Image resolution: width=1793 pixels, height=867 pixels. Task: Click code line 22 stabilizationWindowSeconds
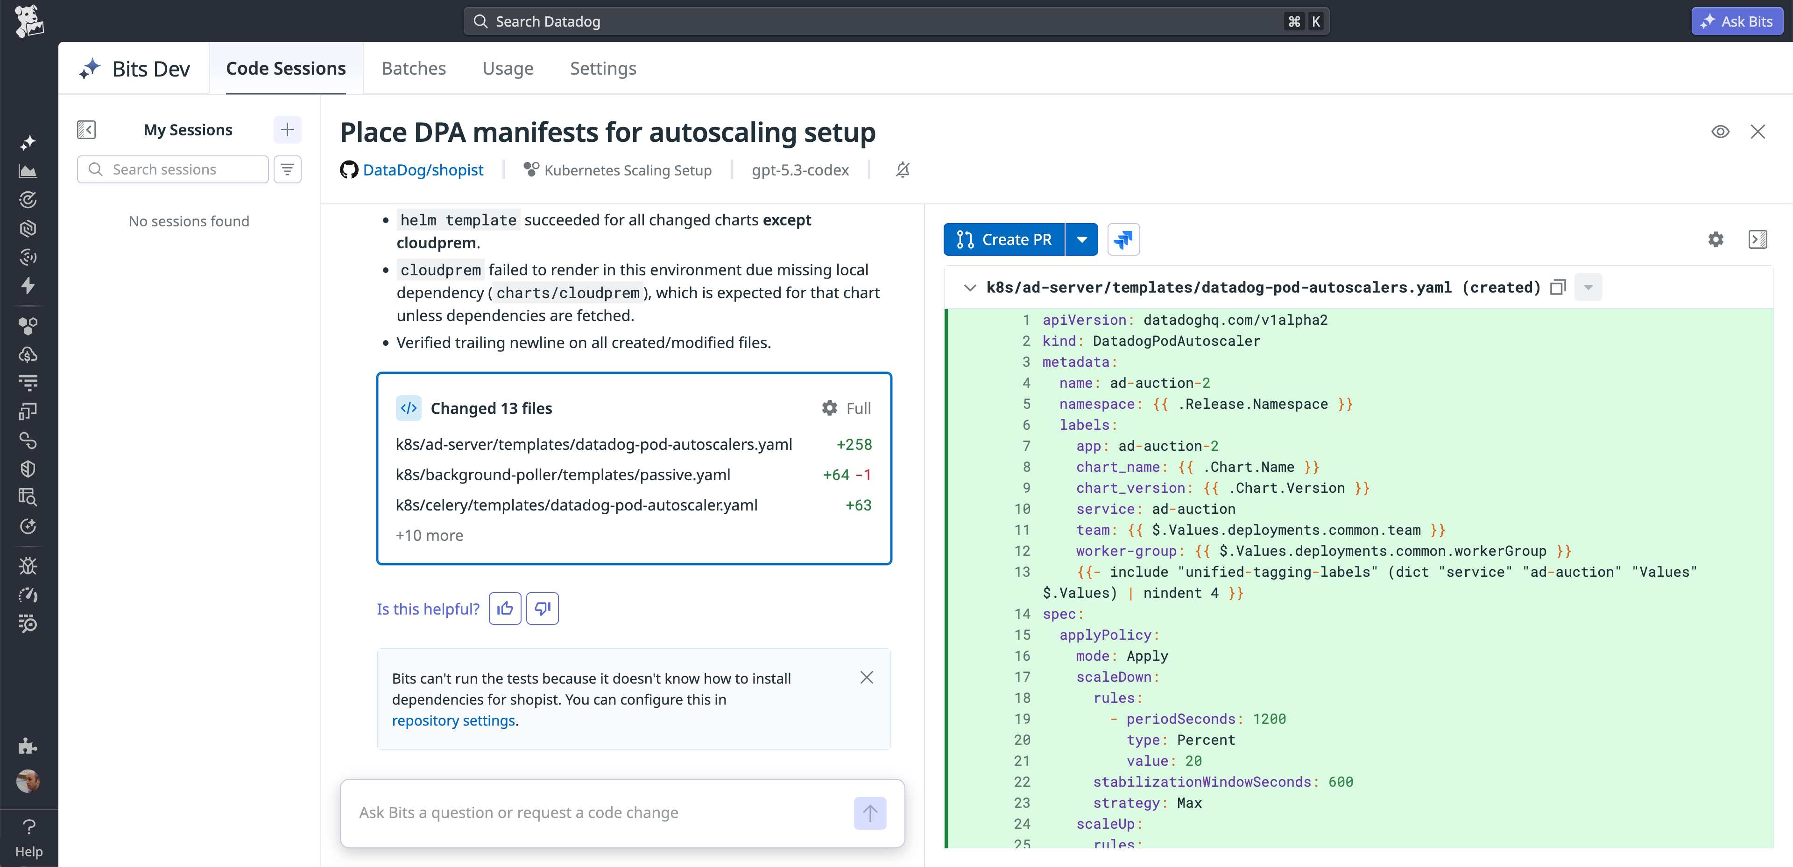point(1222,782)
